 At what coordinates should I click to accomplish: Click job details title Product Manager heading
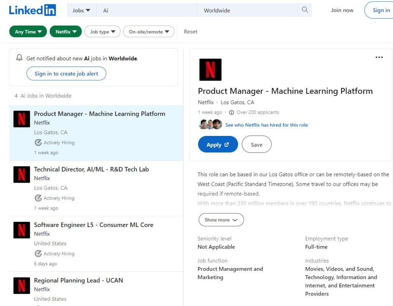click(285, 91)
